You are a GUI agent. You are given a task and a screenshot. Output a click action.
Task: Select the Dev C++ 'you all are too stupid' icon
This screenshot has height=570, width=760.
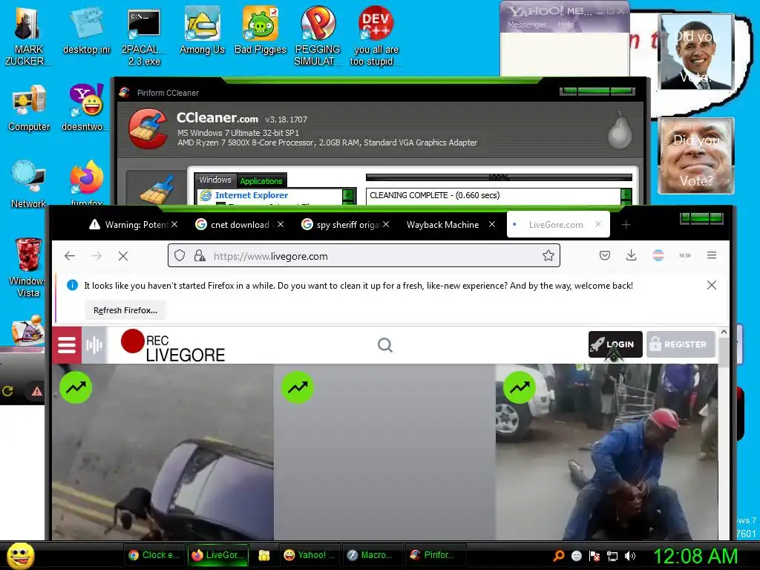[376, 36]
